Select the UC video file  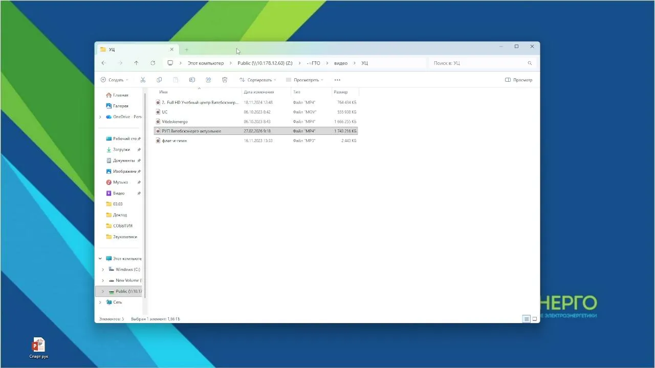256,112
